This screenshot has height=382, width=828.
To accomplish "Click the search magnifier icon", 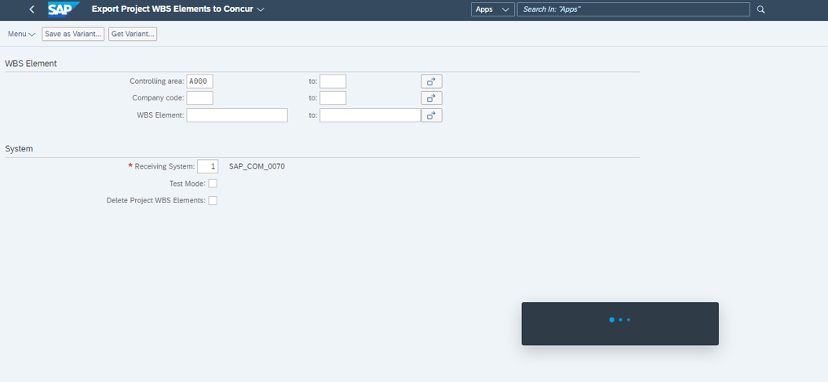I will (761, 9).
